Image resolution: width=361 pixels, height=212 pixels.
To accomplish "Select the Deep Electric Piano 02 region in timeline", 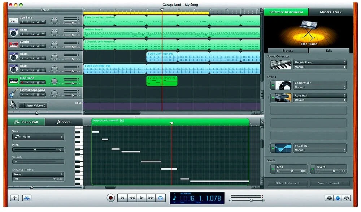I will 162,81.
